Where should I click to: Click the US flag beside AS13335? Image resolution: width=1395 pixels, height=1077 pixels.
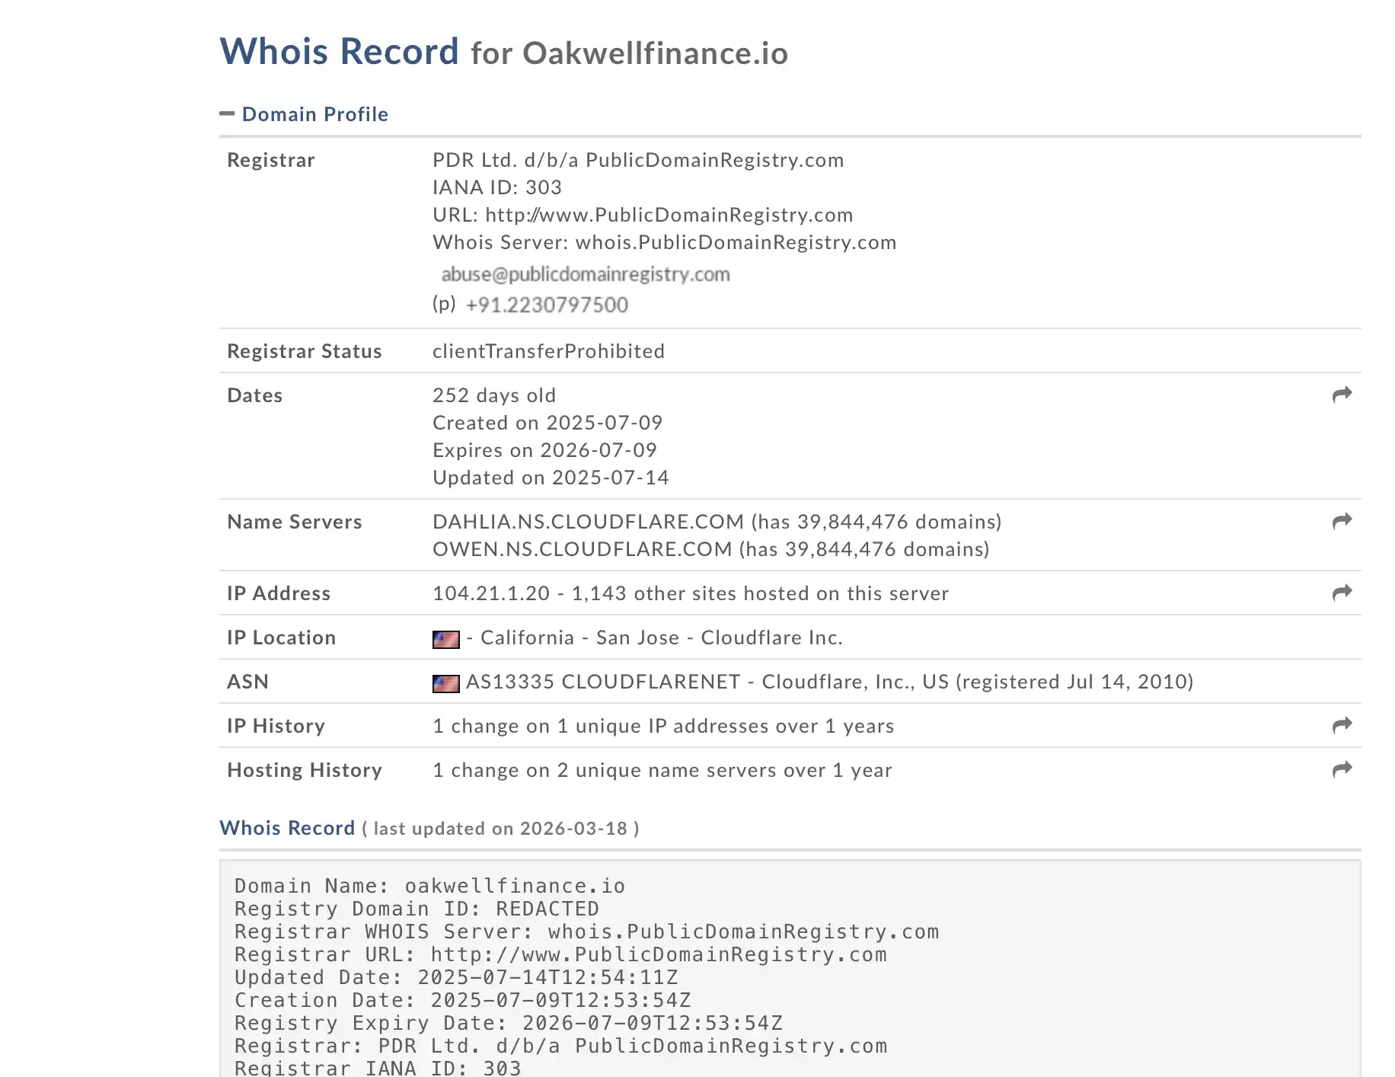pos(445,683)
